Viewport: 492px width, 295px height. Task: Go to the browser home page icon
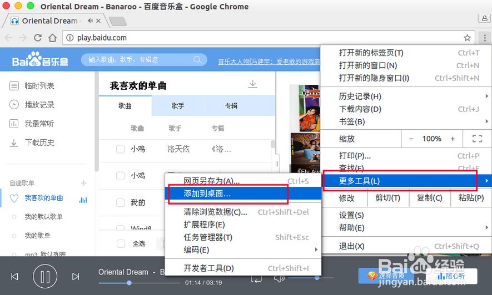coord(52,38)
